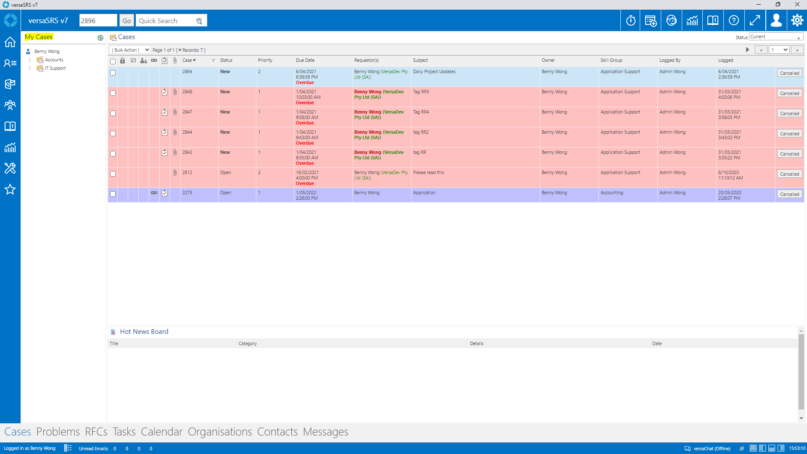Screen dimensions: 807x454
Task: Click the Go button next to the case number field
Action: (x=126, y=20)
